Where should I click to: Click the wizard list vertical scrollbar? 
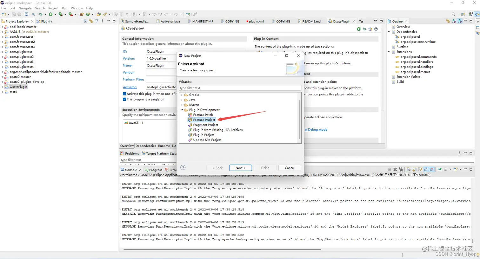[x=299, y=120]
